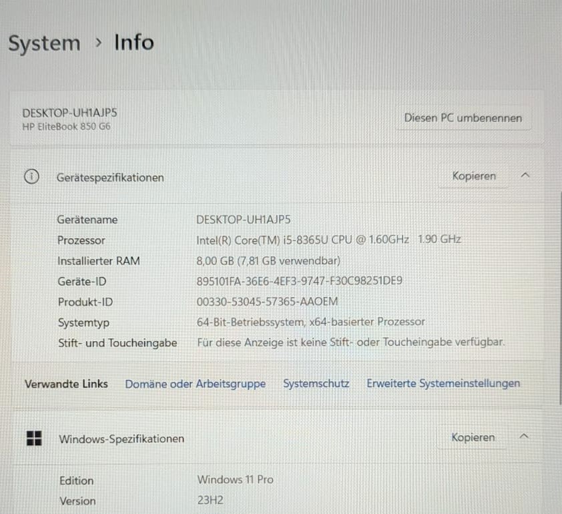Click the breadcrumb arrow between System and Info
The image size is (562, 514).
[99, 43]
